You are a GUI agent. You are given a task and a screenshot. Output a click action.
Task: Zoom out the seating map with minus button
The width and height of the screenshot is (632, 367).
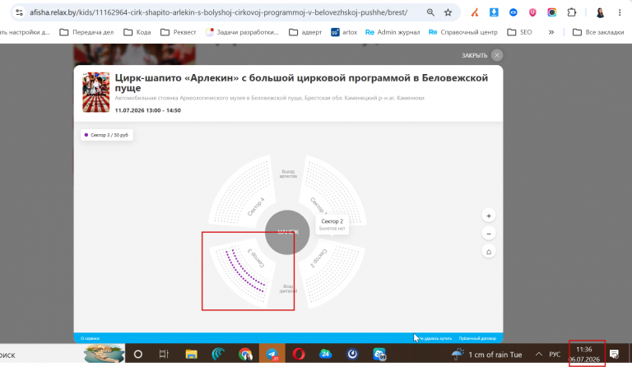[x=489, y=234]
